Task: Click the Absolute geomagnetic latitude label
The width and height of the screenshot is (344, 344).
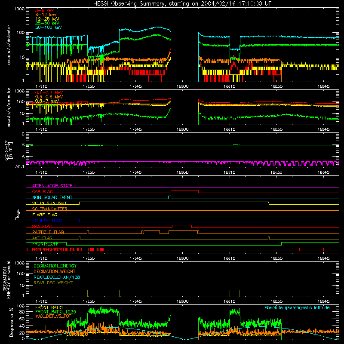Action: (297, 308)
